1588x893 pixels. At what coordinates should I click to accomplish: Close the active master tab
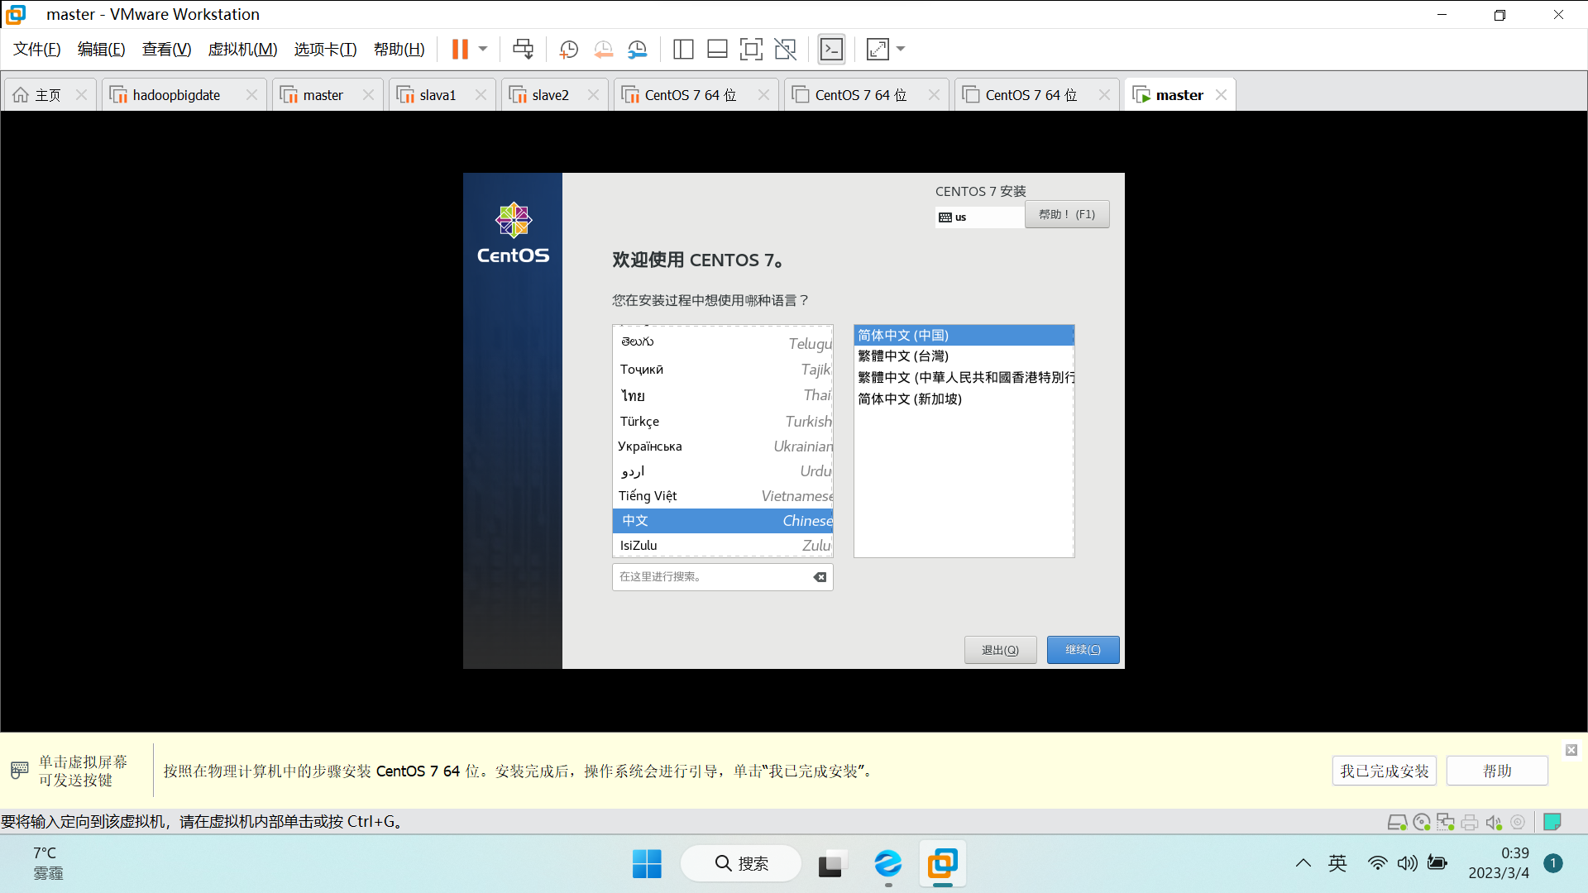(x=1221, y=95)
